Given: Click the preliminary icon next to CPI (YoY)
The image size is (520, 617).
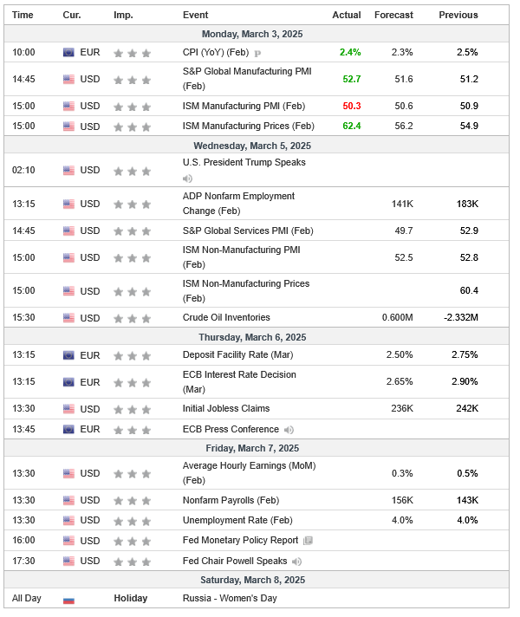Looking at the screenshot, I should 257,53.
